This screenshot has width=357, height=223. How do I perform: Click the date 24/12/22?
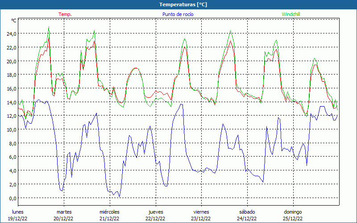(x=247, y=219)
